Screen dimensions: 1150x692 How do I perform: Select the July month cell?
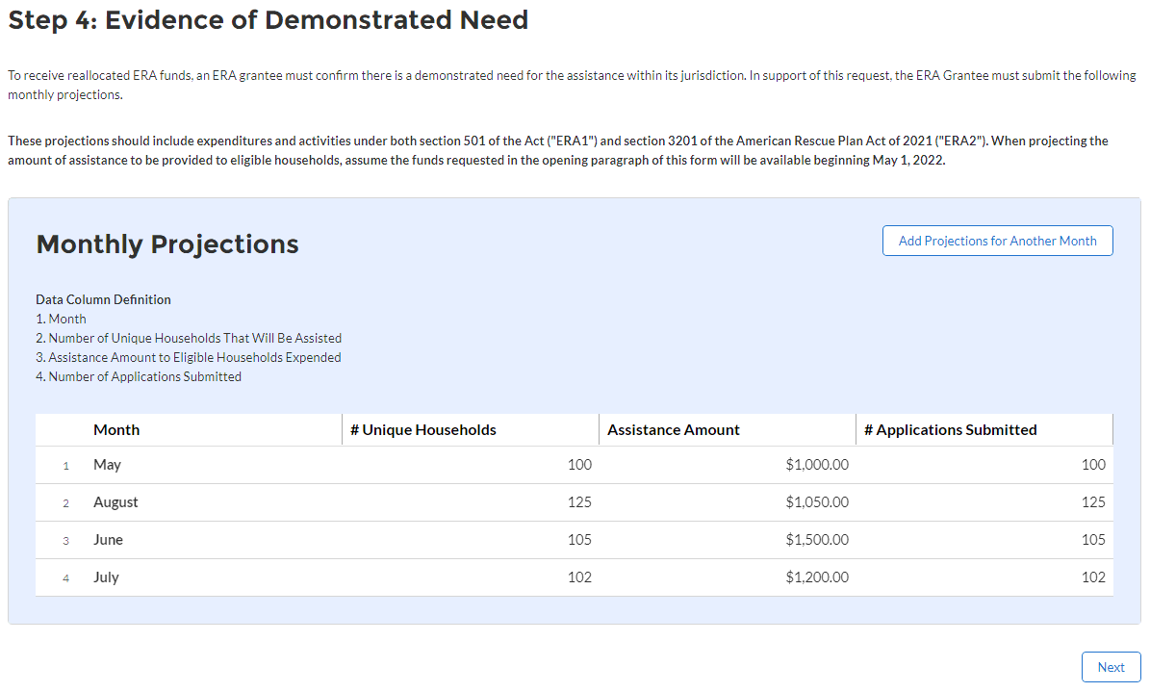pos(106,577)
